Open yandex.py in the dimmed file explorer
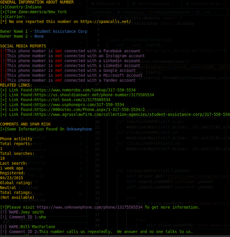The height and width of the screenshot is (237, 230). click(34, 169)
